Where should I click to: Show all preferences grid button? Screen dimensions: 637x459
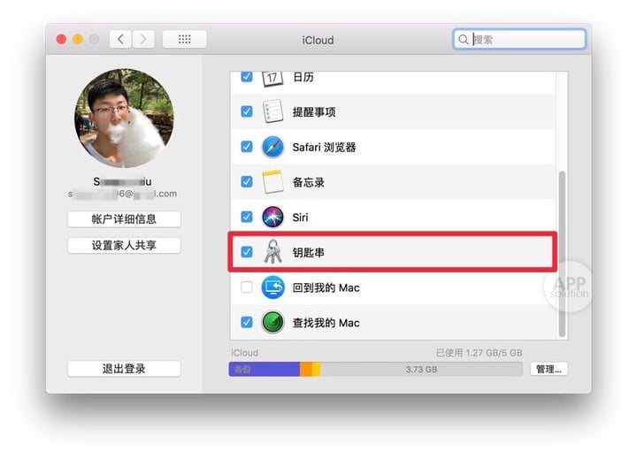tap(184, 40)
